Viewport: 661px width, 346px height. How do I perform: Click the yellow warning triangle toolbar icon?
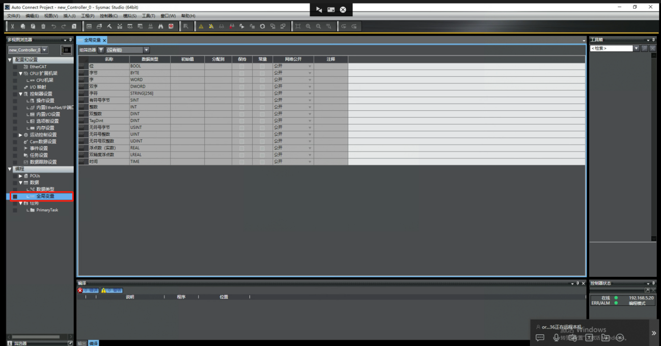(201, 26)
